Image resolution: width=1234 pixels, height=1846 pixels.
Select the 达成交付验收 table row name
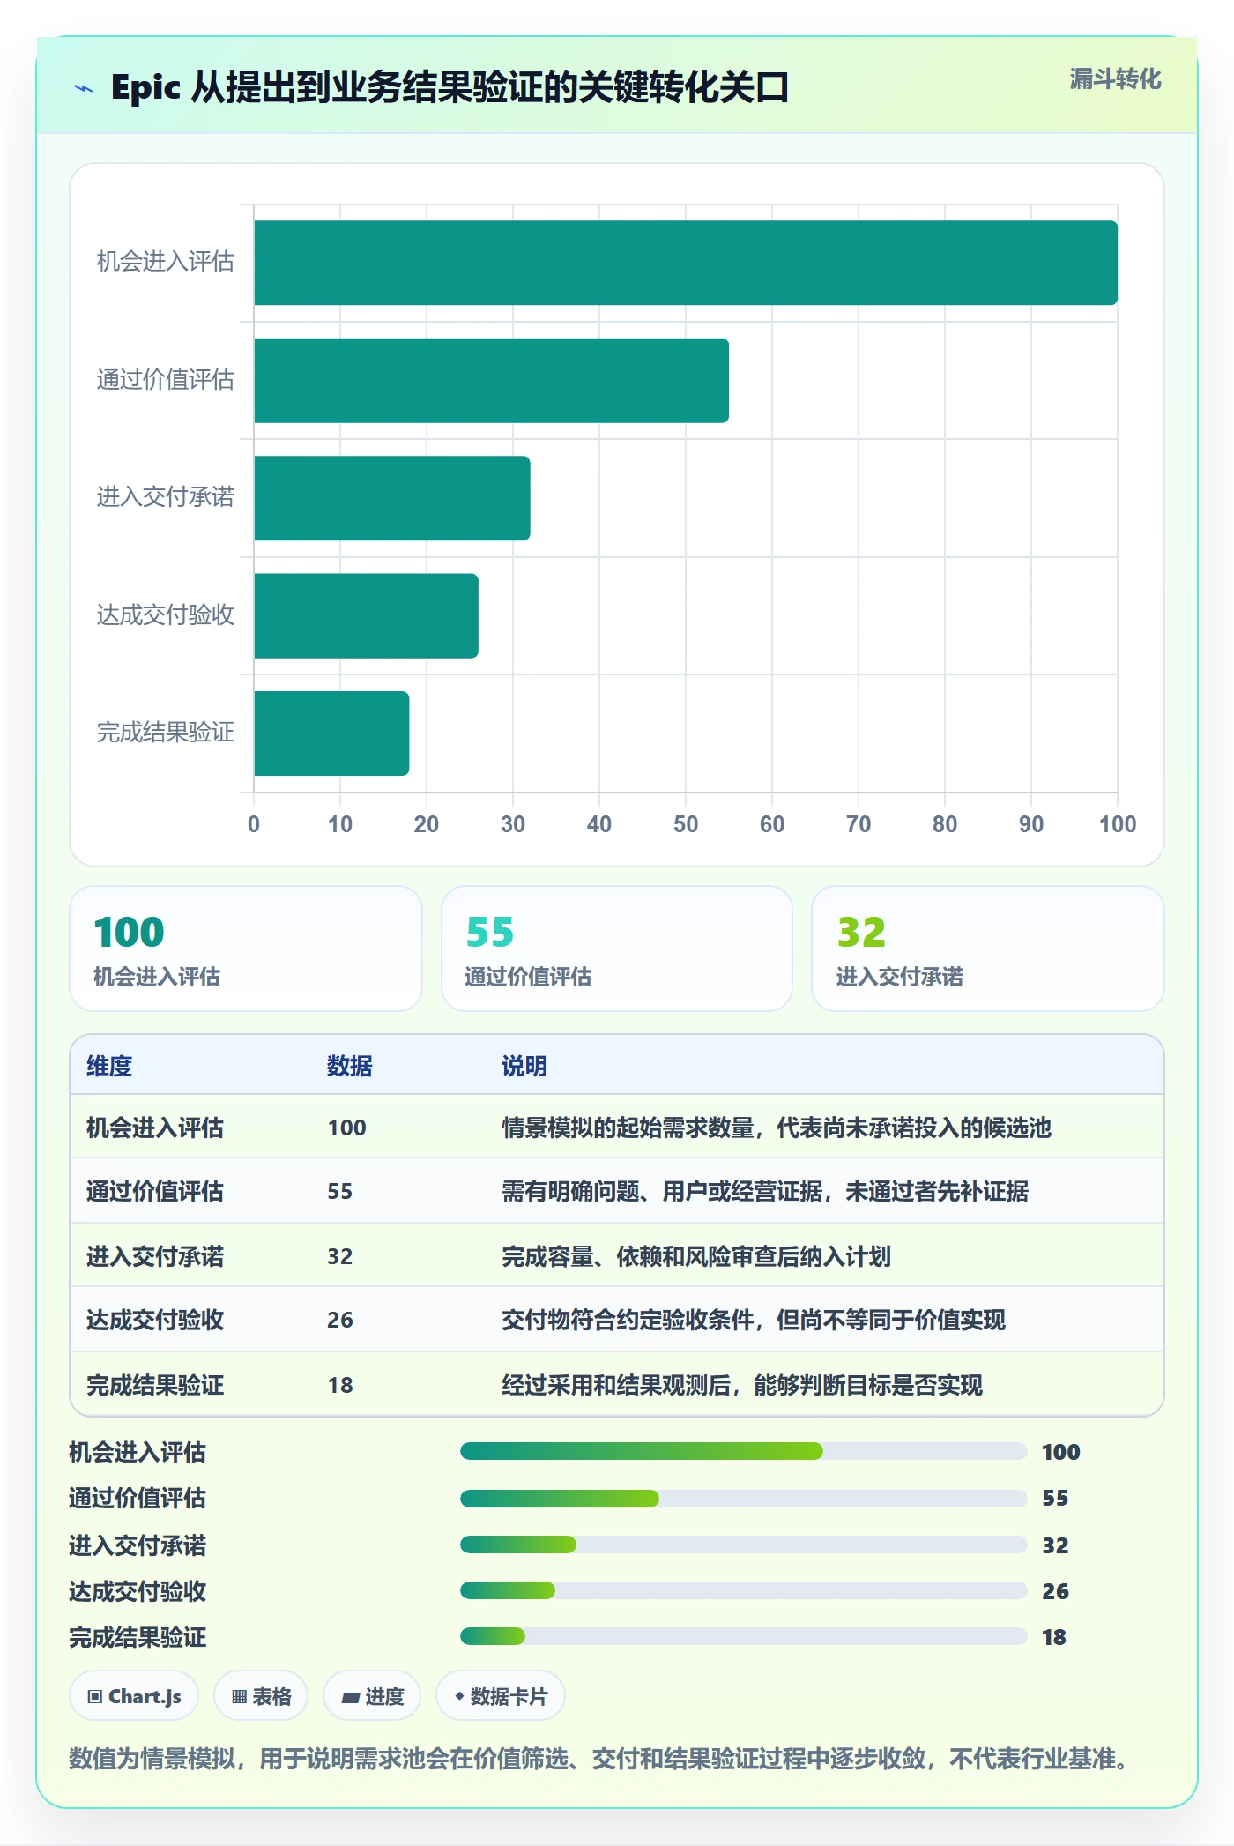(155, 1320)
